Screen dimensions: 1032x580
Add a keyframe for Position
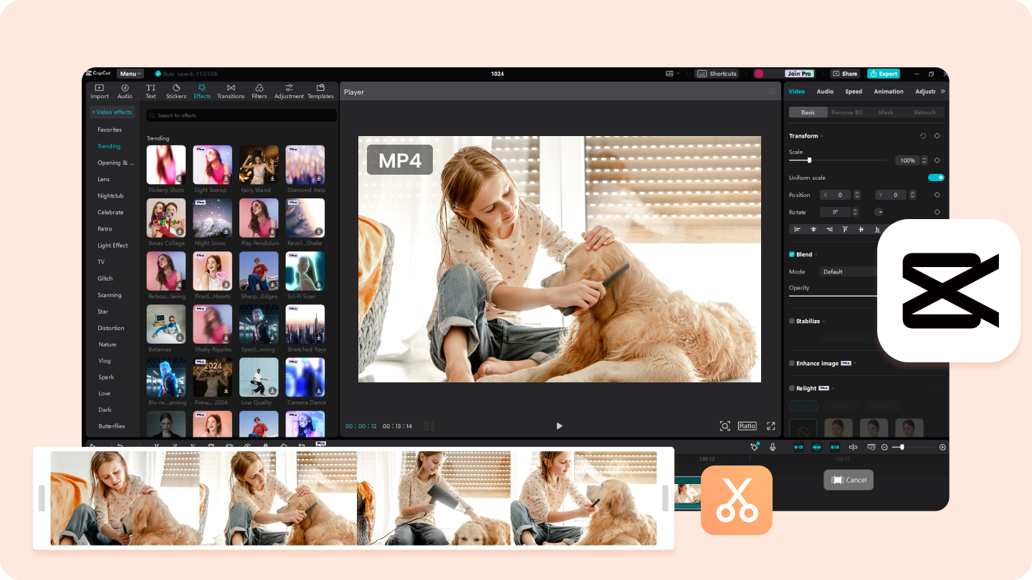[937, 195]
